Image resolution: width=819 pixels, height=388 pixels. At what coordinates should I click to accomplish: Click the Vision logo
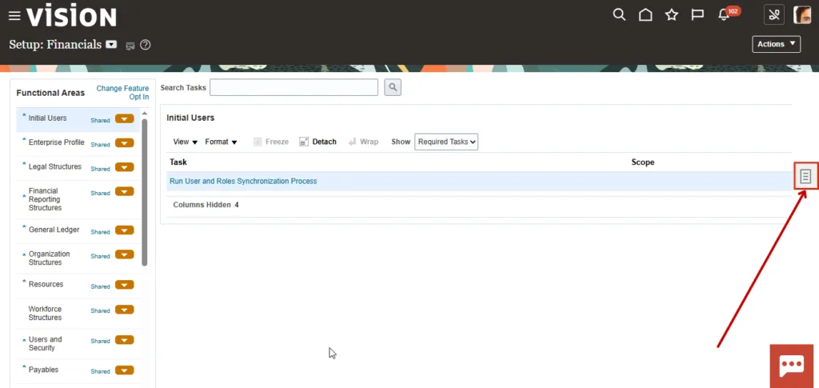71,17
